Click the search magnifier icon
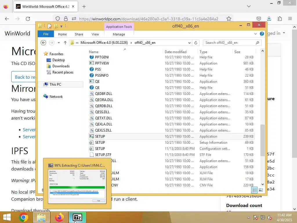The width and height of the screenshot is (297, 223). (257, 43)
